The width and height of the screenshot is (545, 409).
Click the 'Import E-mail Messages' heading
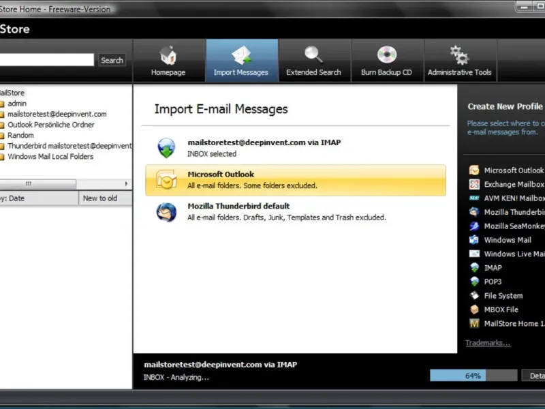[x=221, y=109]
